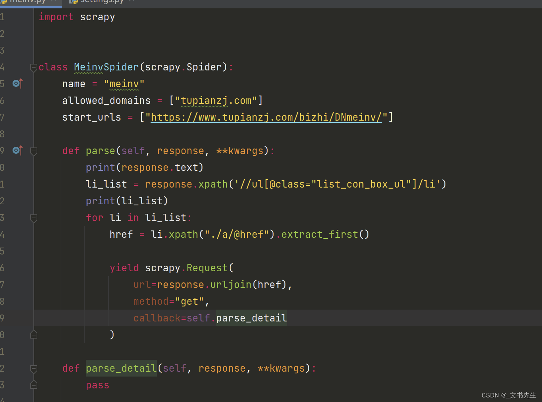The image size is (542, 402).
Task: Click method="get" argument
Action: 169,301
